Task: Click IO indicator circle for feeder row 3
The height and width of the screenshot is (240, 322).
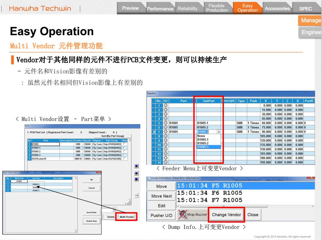Action: tap(165, 114)
